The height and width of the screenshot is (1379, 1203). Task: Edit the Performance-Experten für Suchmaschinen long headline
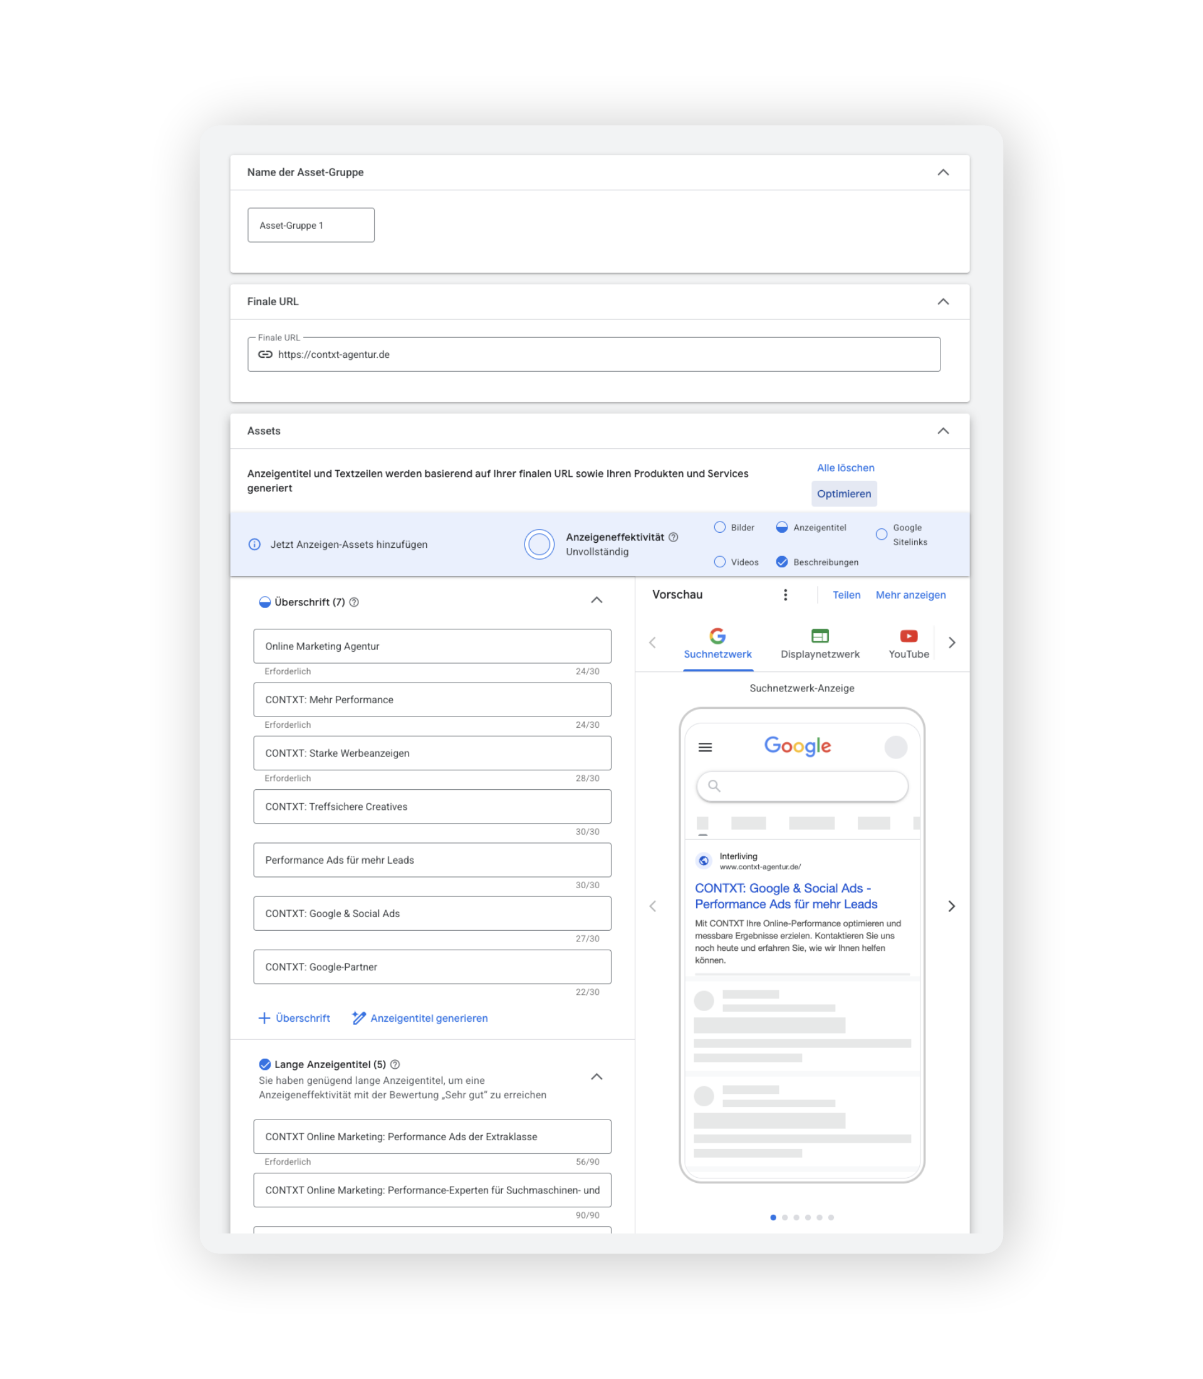click(432, 1191)
